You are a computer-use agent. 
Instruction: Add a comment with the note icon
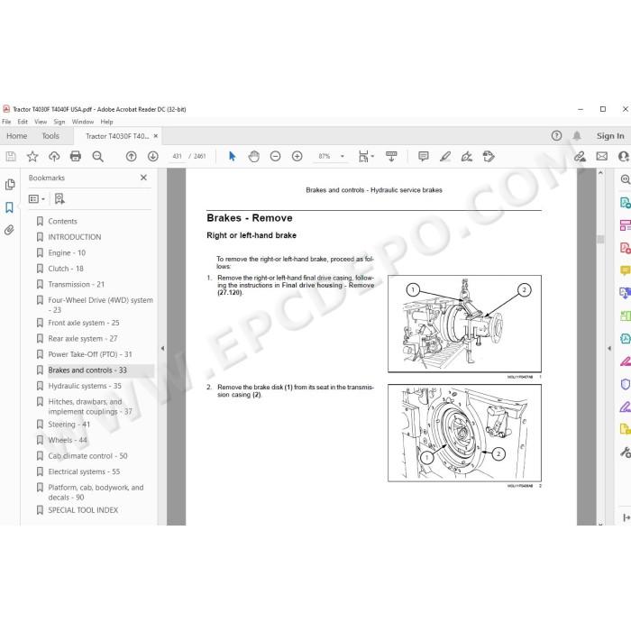[x=424, y=156]
